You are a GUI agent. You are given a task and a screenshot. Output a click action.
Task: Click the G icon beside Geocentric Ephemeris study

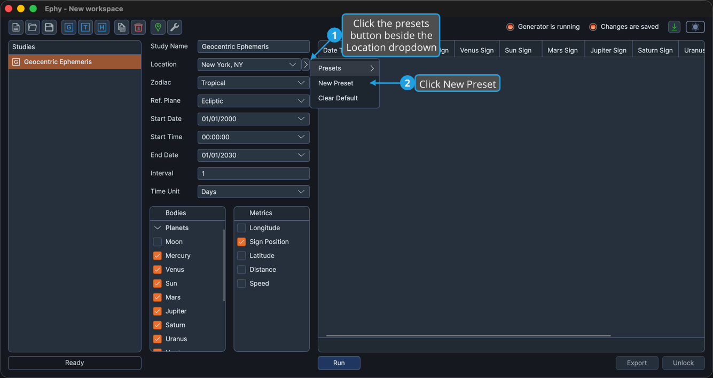click(16, 62)
